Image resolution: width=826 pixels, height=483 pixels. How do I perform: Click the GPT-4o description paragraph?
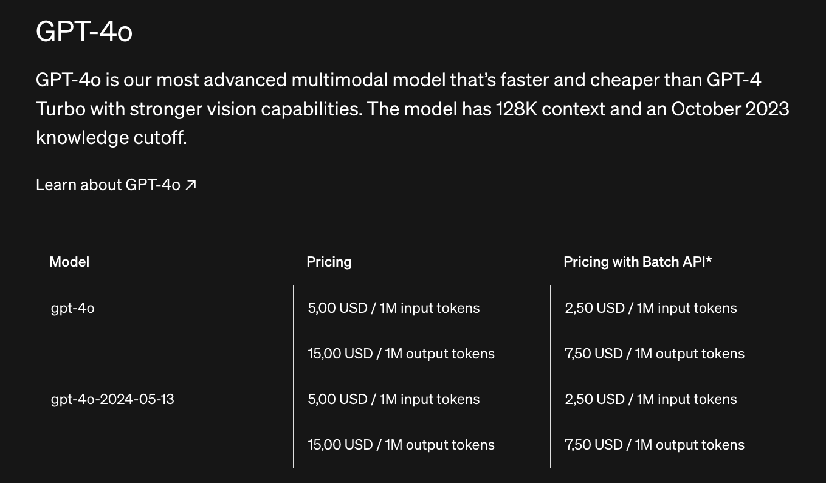(x=412, y=109)
